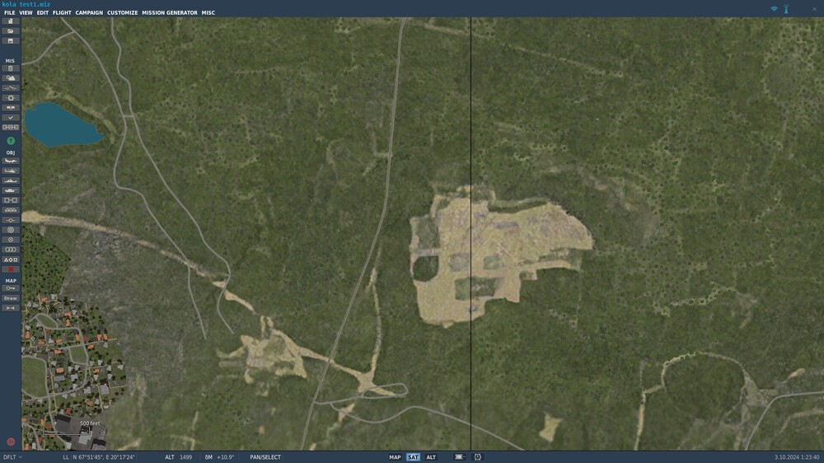The height and width of the screenshot is (463, 824).
Task: Click the red exit icon at bottom-left
Action: (x=11, y=442)
